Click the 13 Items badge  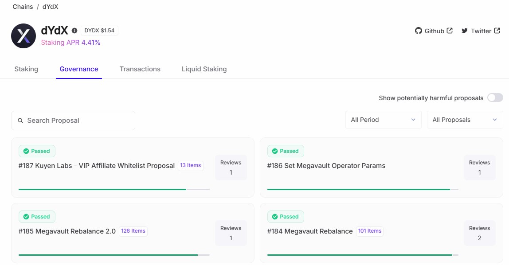pyautogui.click(x=191, y=165)
